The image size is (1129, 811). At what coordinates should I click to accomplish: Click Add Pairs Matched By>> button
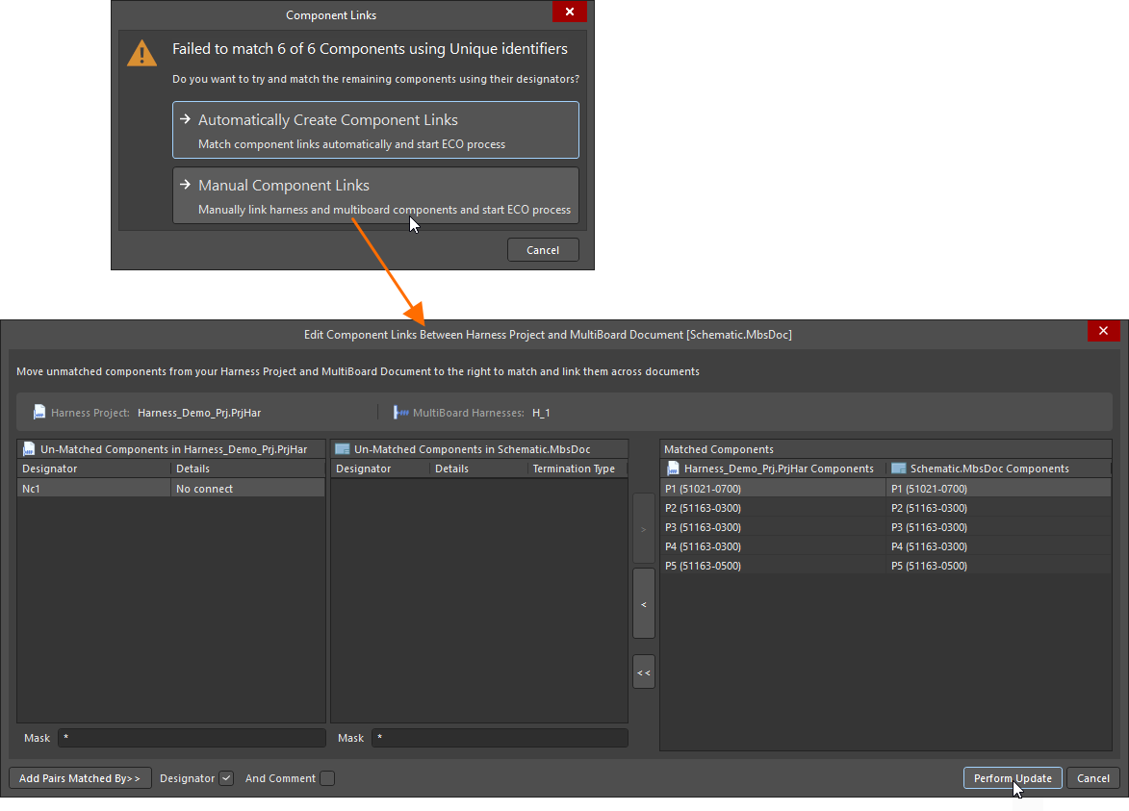[x=80, y=778]
